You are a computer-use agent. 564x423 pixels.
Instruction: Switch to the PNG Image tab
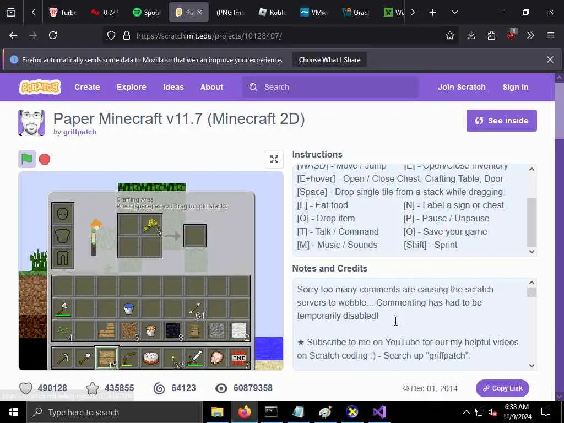[x=230, y=13]
